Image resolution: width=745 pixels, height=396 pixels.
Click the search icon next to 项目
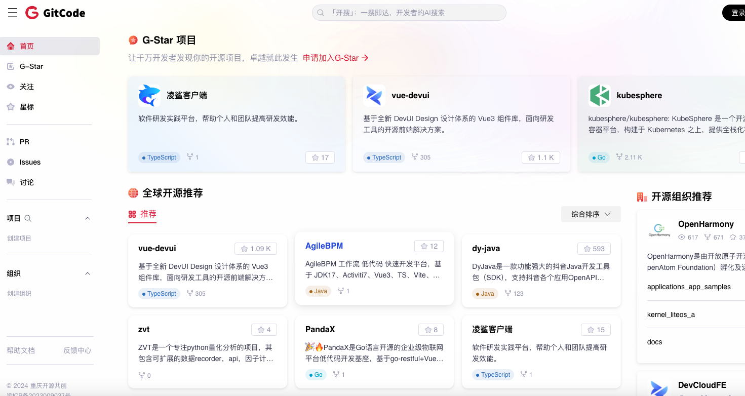point(28,218)
